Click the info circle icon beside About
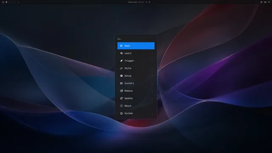This screenshot has width=272, height=153. 121,106
